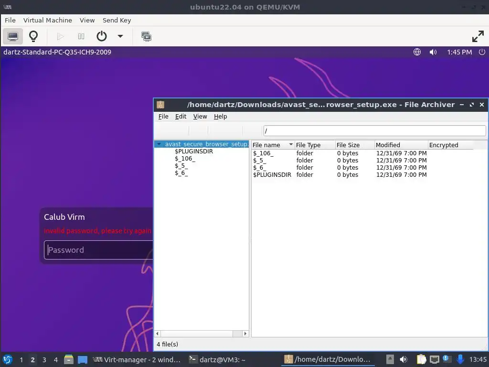Select $PLUGINSDIR in the tree pane
This screenshot has height=367, width=489.
click(x=194, y=151)
